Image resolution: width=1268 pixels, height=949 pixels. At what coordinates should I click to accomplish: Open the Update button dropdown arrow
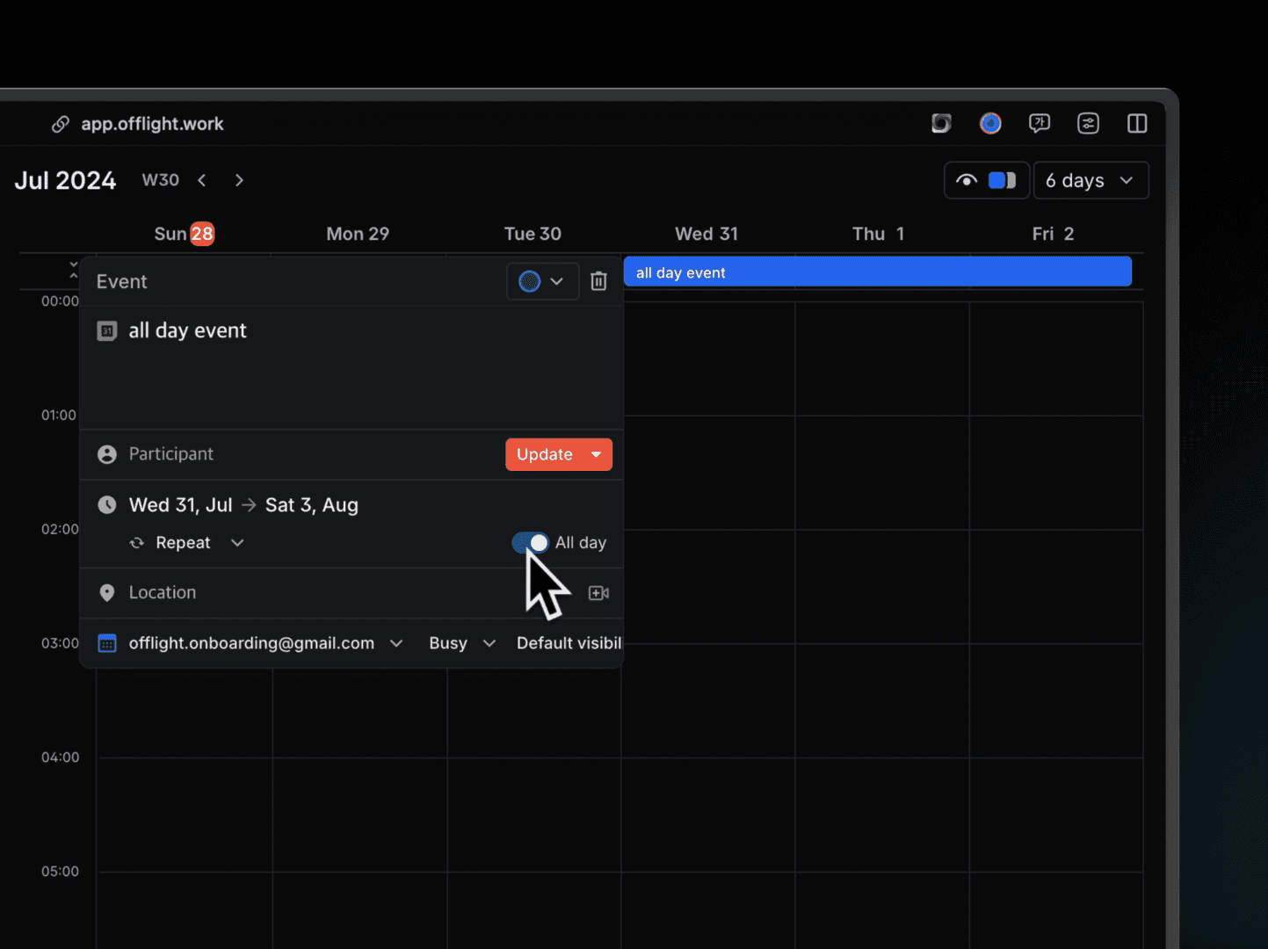click(597, 454)
